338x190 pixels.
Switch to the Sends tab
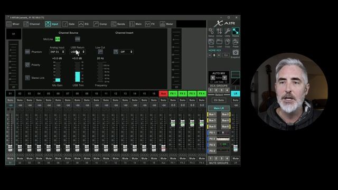[118, 24]
